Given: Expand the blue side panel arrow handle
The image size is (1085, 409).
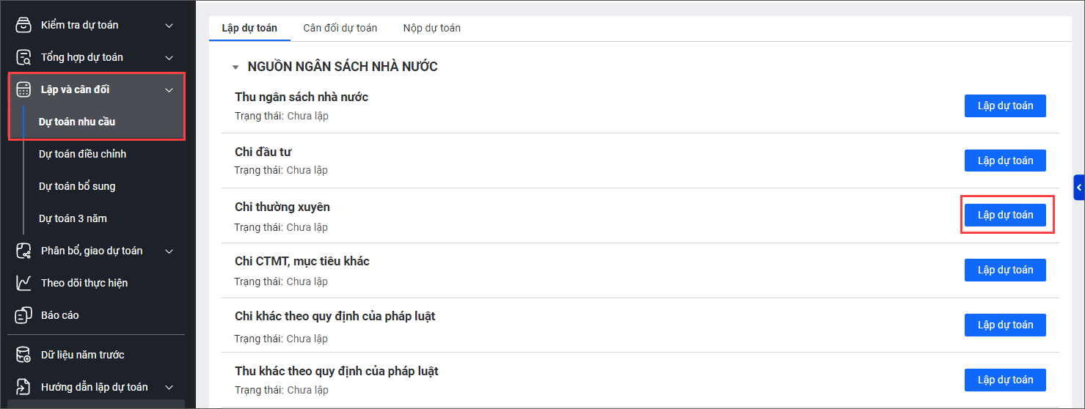Looking at the screenshot, I should click(1078, 188).
